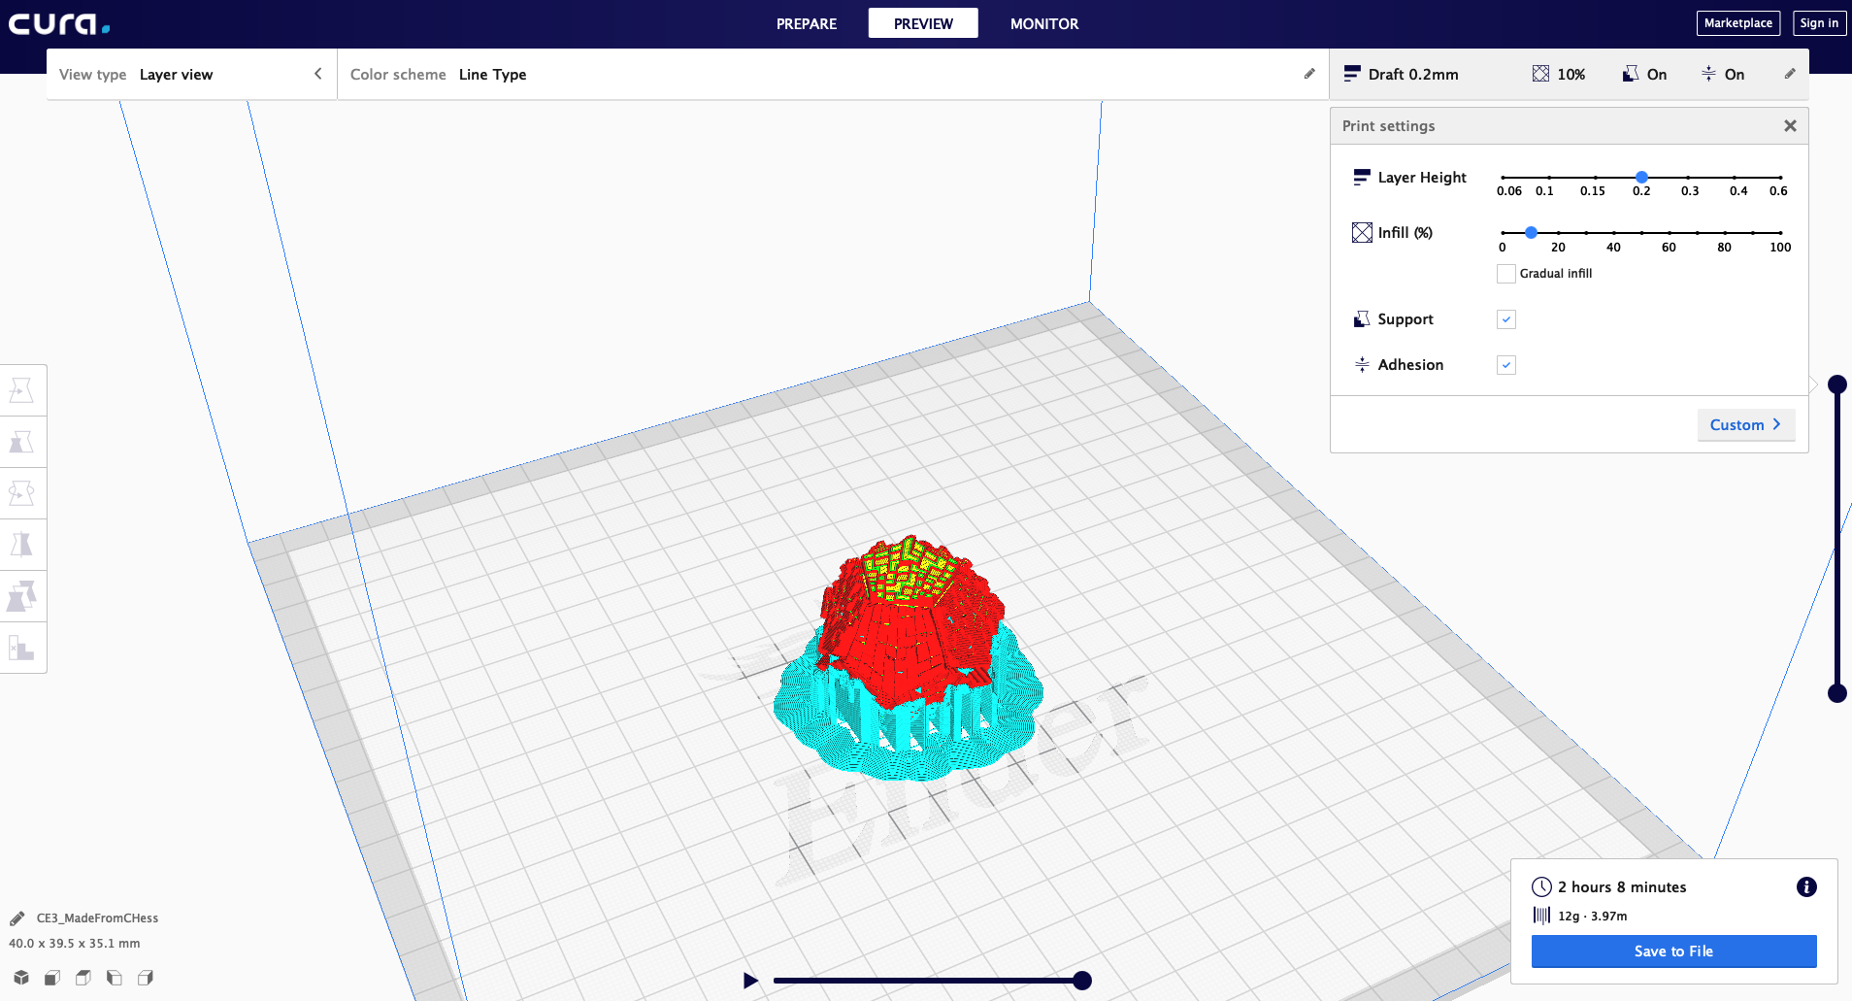Screen dimensions: 1852x1001
Task: Open the Marketplace
Action: point(1738,23)
